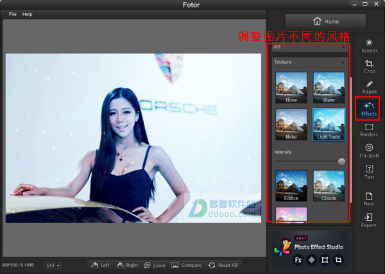385x274 pixels.
Task: Click the Fx icon in Photo Effect Studio
Action: [x=298, y=260]
